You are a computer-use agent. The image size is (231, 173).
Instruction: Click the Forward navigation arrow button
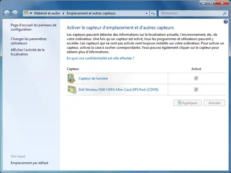coord(15,13)
